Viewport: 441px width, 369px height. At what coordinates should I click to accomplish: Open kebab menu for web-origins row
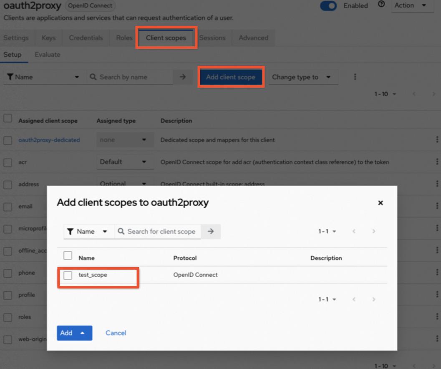[x=437, y=339]
